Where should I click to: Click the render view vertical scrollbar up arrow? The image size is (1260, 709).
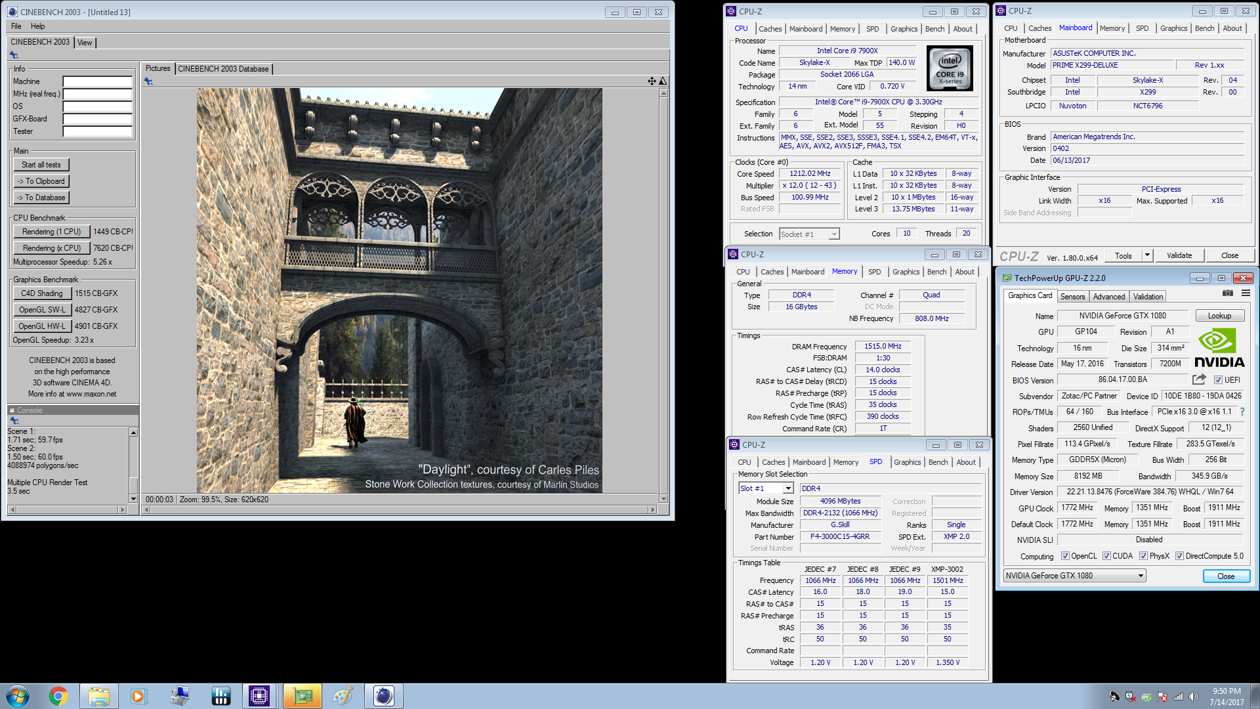coord(663,93)
